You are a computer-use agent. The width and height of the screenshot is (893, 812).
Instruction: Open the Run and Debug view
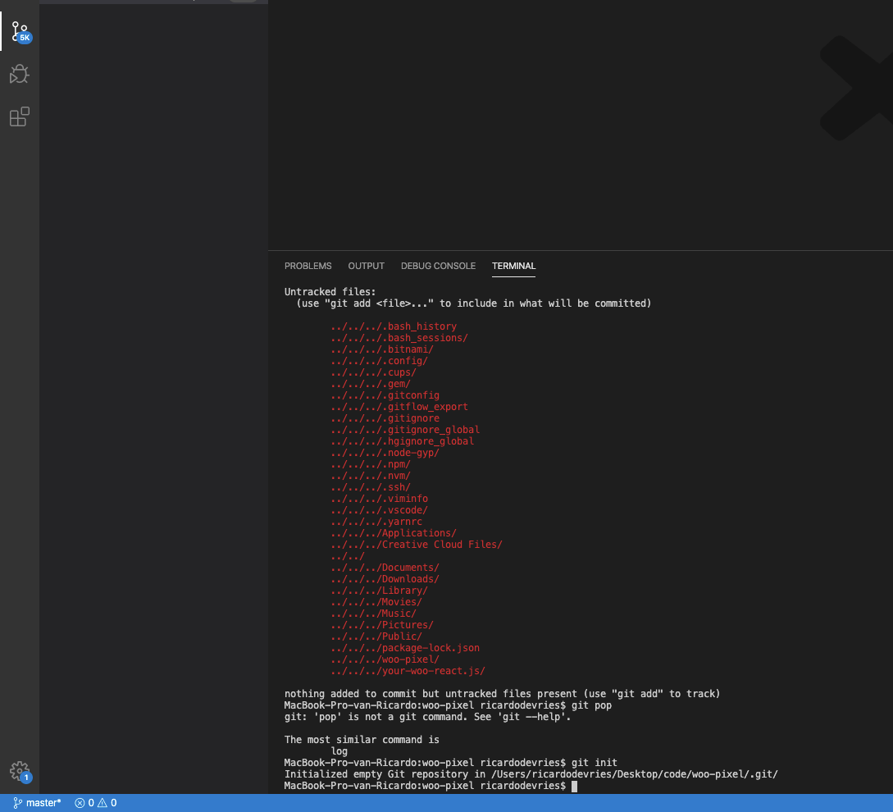[x=18, y=75]
